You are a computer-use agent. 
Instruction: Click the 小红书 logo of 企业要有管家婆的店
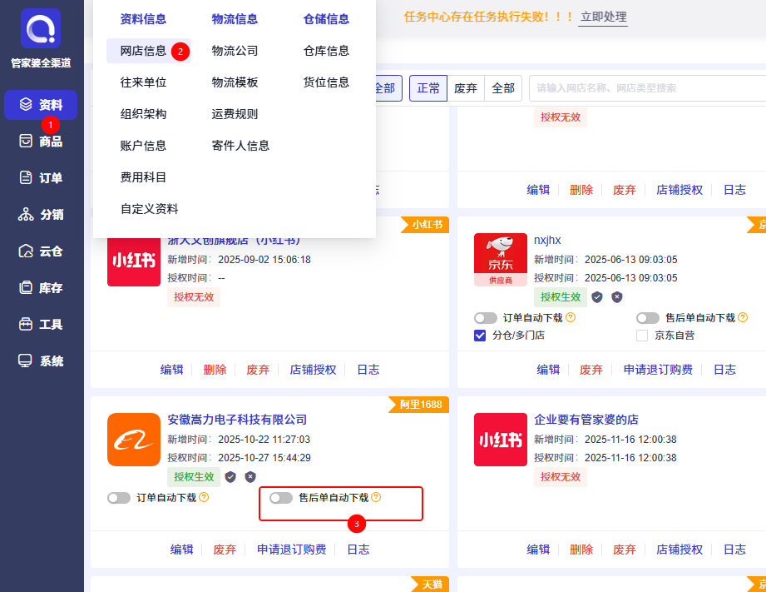tap(500, 440)
